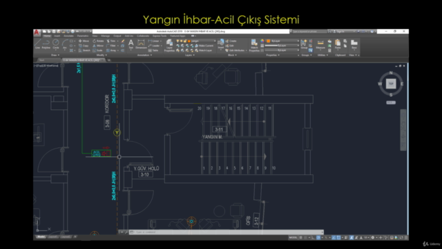Viewport: 442px width, 249px height.
Task: Click the Linear dimension button
Action: (x=153, y=41)
